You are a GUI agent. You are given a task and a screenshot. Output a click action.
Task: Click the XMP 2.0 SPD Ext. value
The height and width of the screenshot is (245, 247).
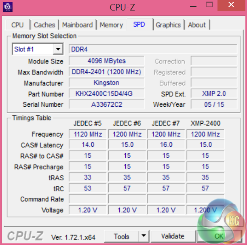point(214,93)
